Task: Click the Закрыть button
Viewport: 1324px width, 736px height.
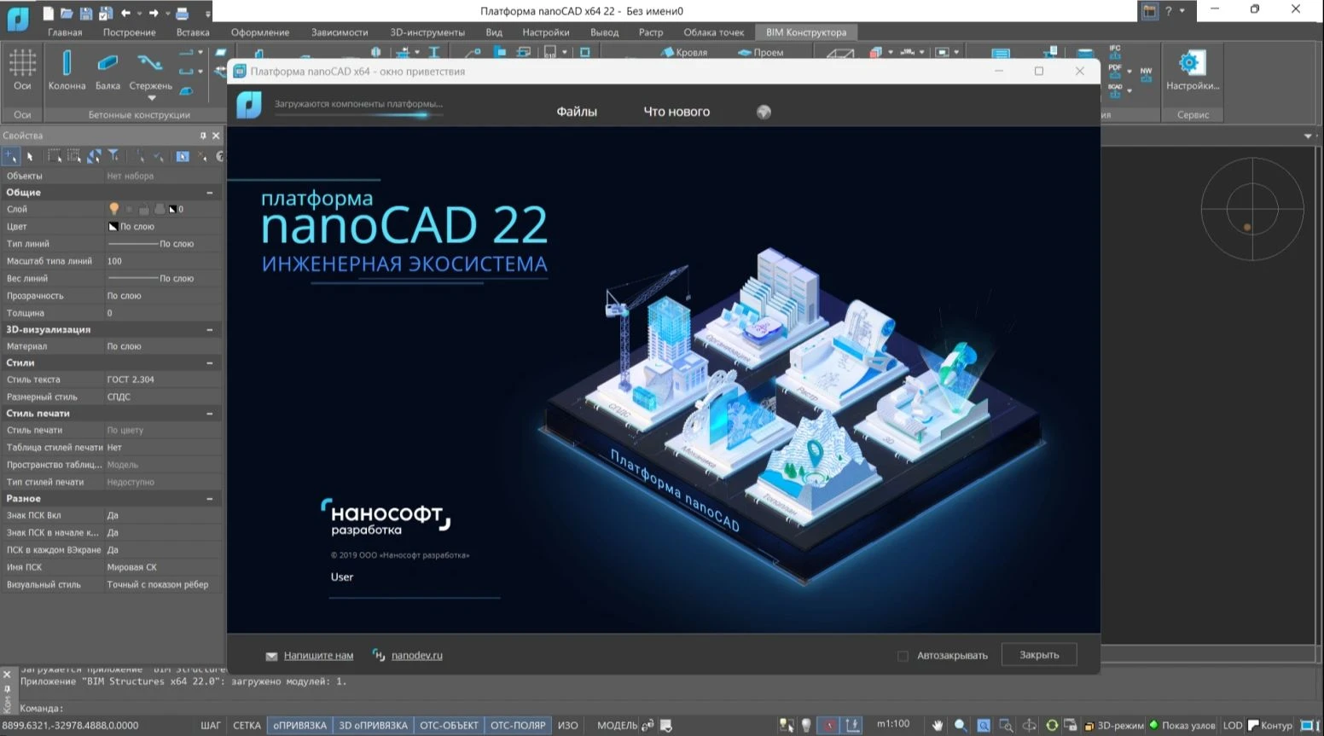Action: [1038, 655]
